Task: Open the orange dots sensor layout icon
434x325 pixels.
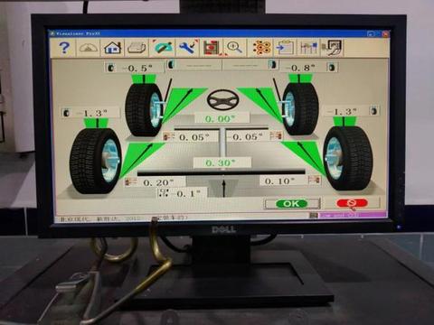Action: coord(261,47)
